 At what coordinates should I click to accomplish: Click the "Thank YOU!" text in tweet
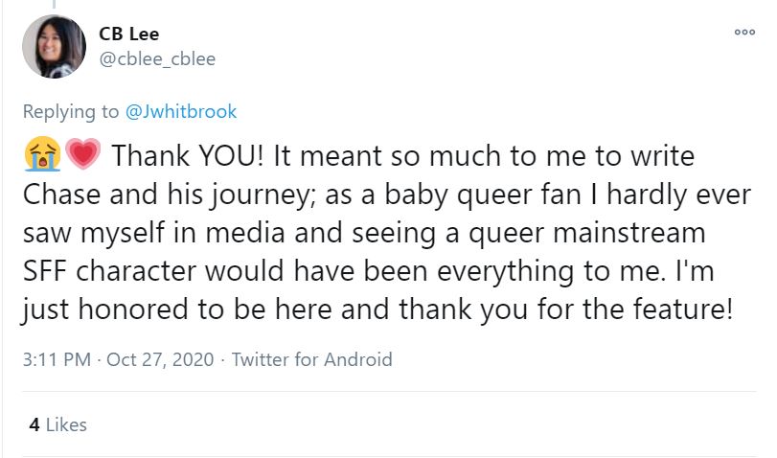(193, 154)
